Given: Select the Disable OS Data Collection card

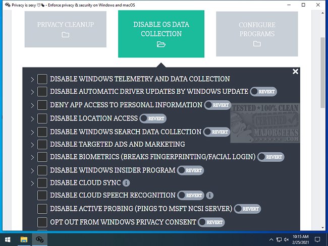Looking at the screenshot, I should (x=161, y=34).
